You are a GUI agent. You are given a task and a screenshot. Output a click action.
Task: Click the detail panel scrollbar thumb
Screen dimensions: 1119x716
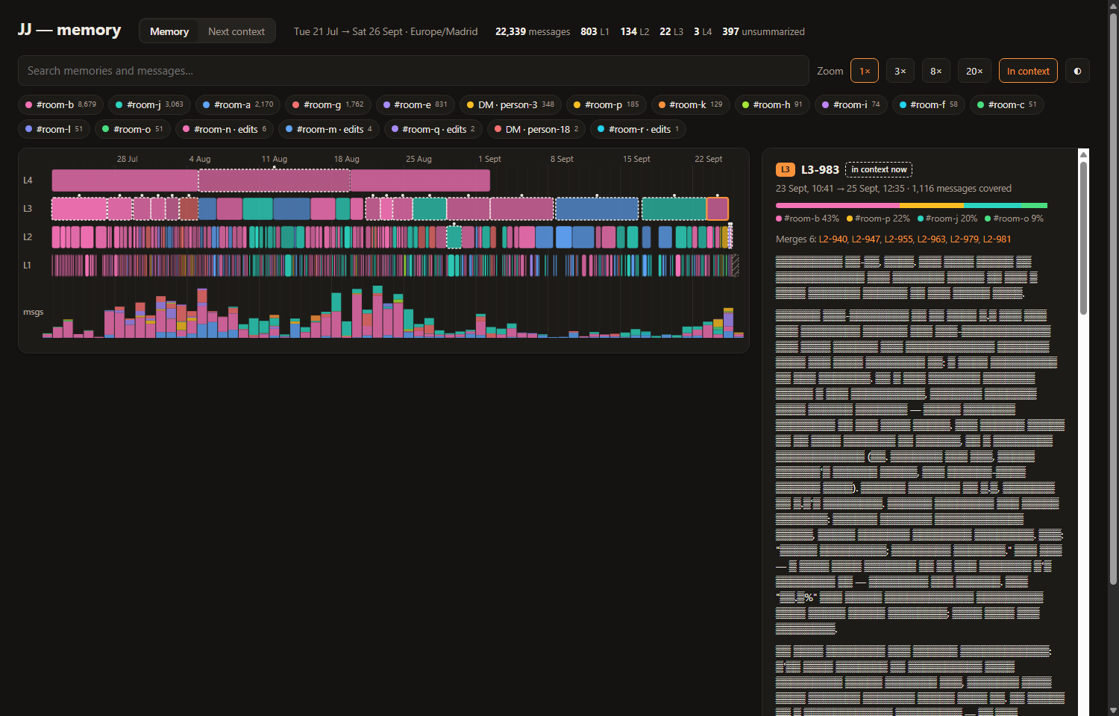[1084, 237]
